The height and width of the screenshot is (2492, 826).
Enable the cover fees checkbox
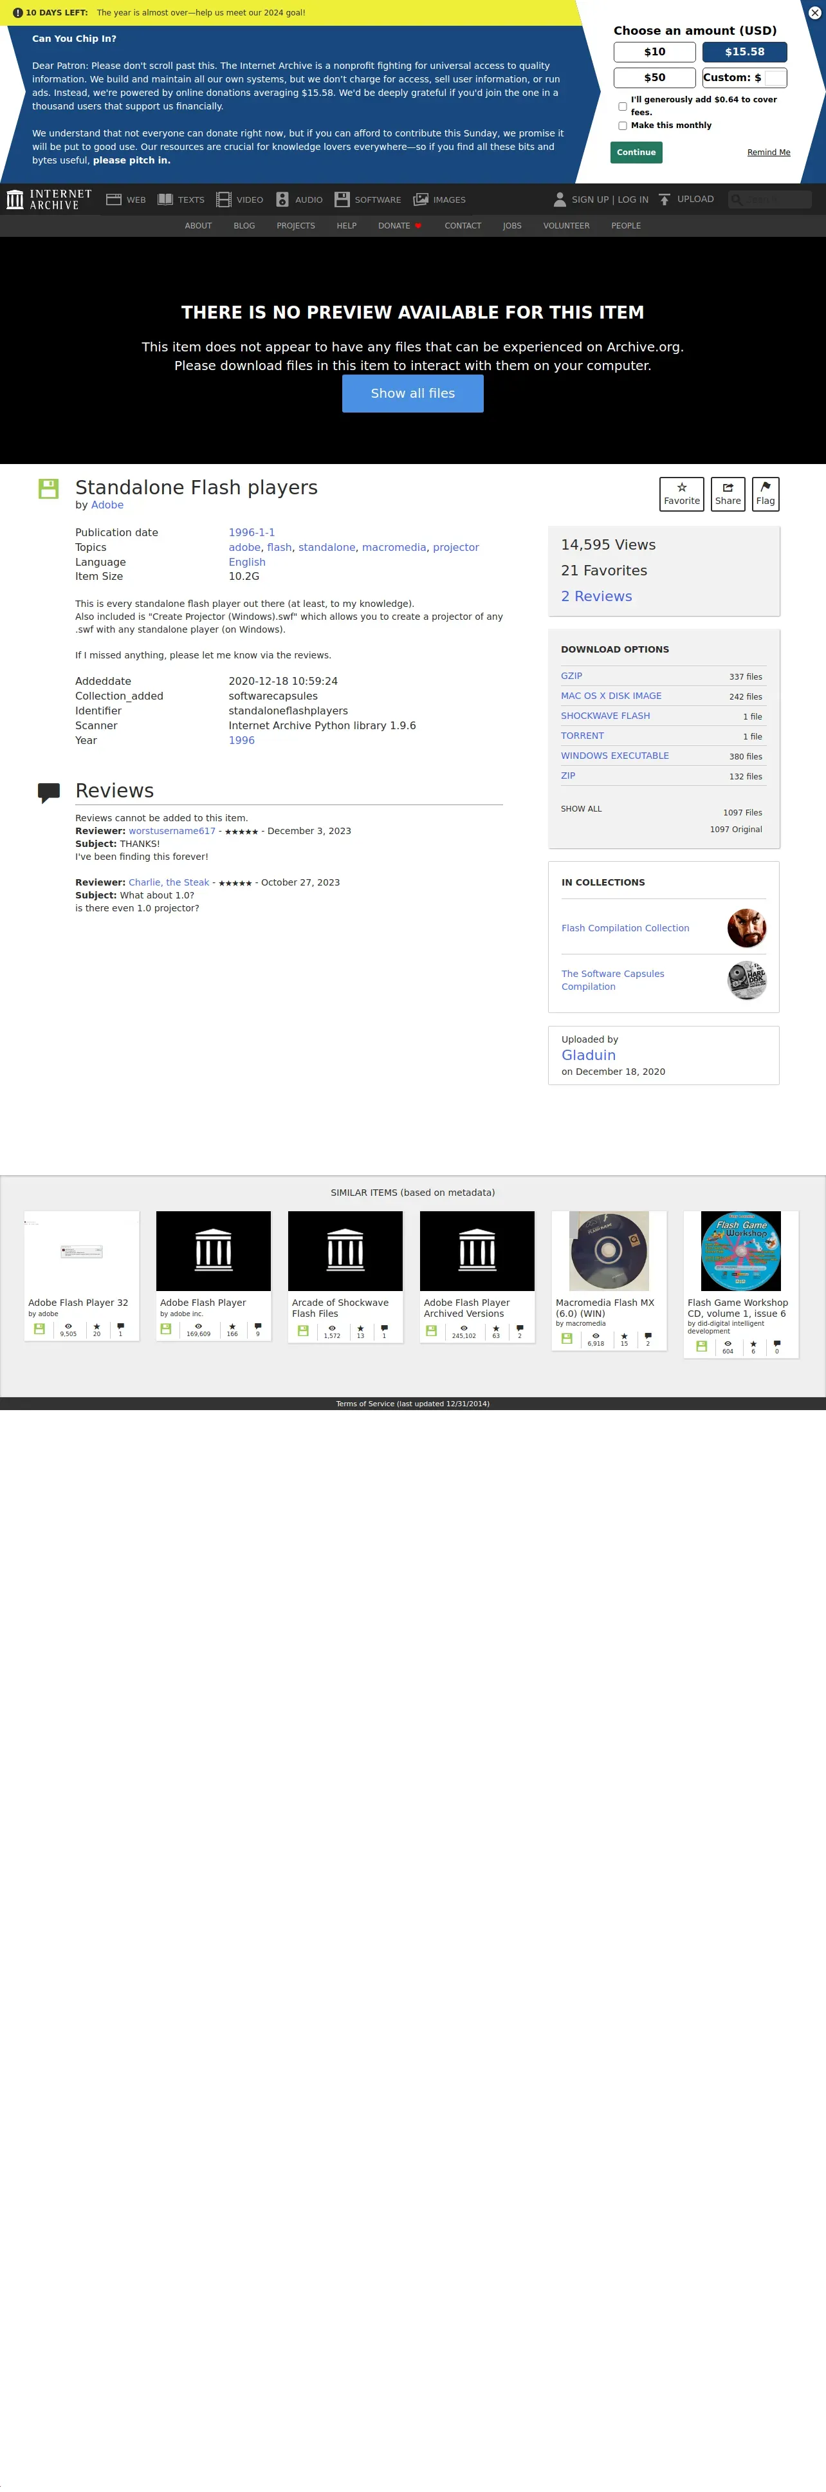pos(622,106)
